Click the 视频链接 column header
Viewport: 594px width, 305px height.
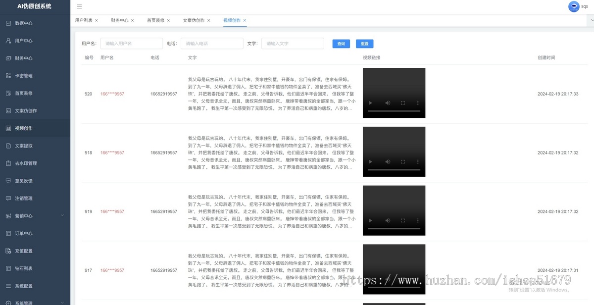pos(371,58)
